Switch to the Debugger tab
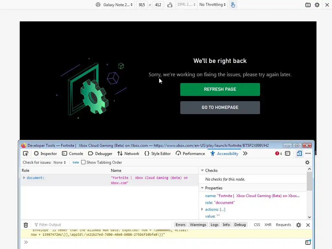 pyautogui.click(x=100, y=153)
